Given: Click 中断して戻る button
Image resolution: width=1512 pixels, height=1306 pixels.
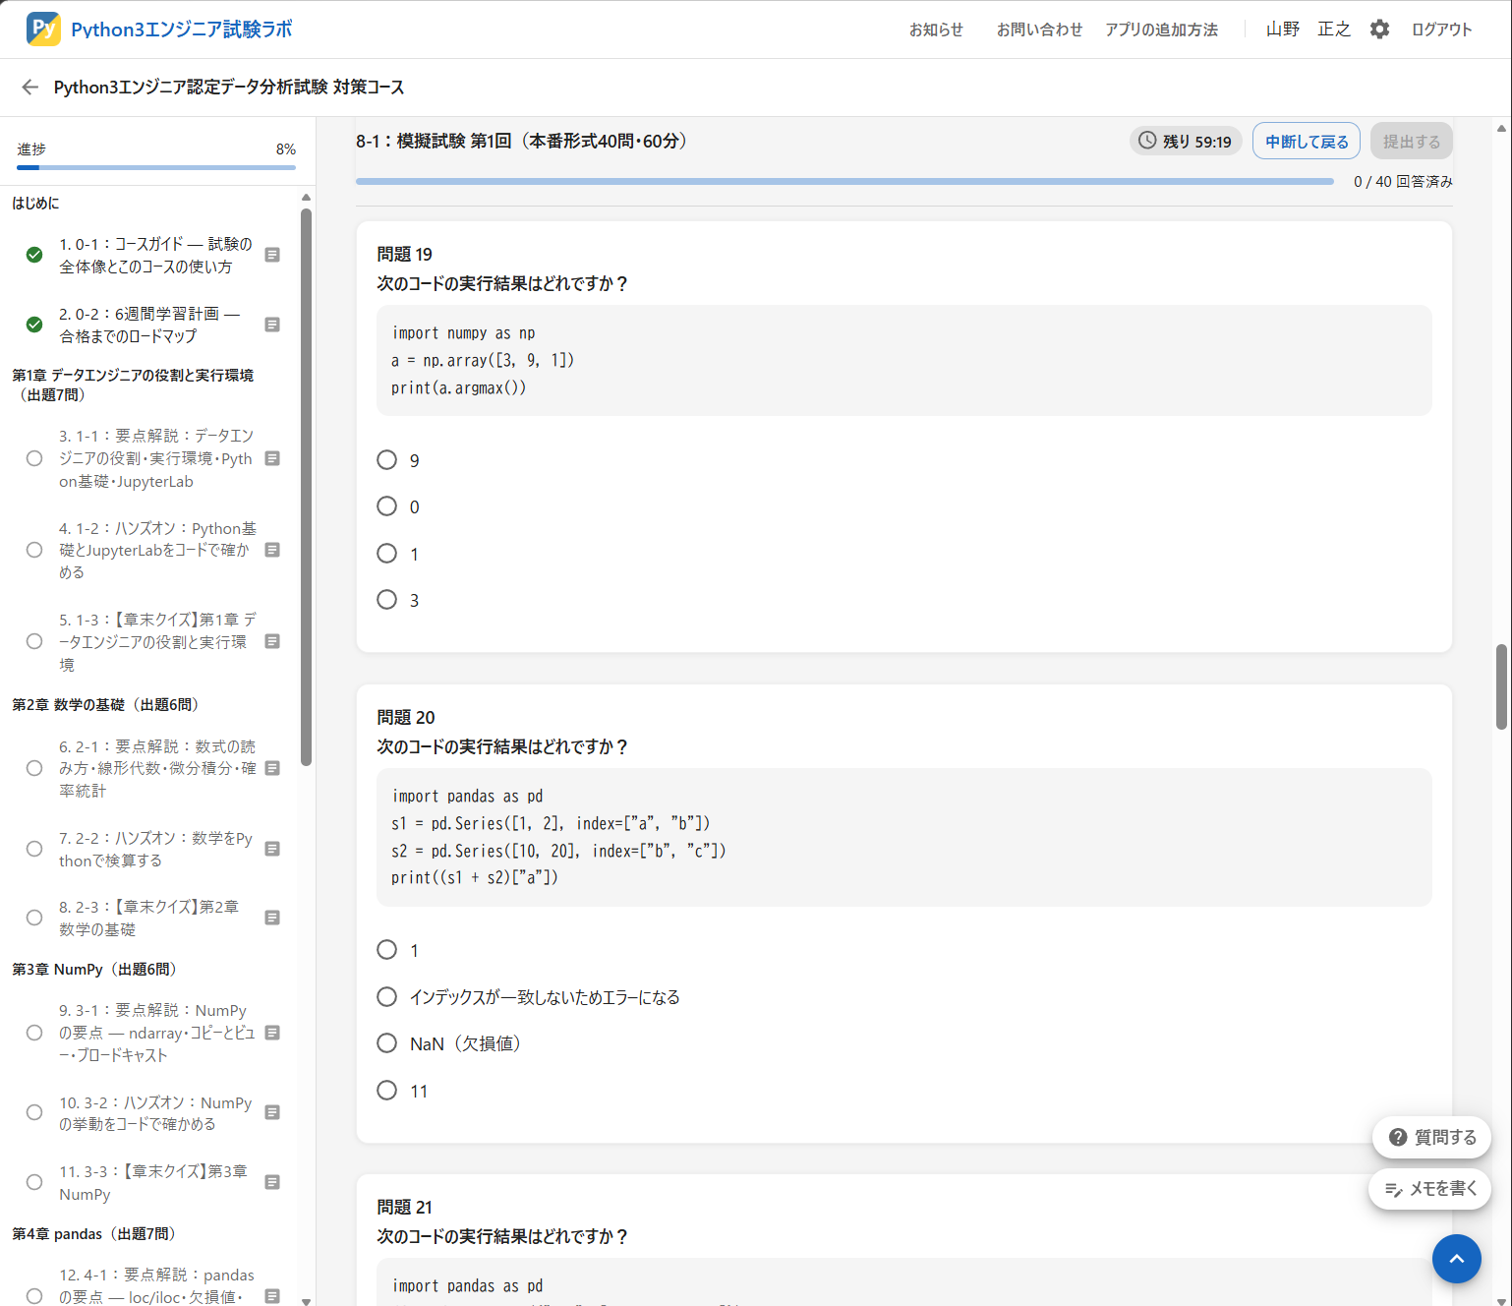Looking at the screenshot, I should point(1307,142).
